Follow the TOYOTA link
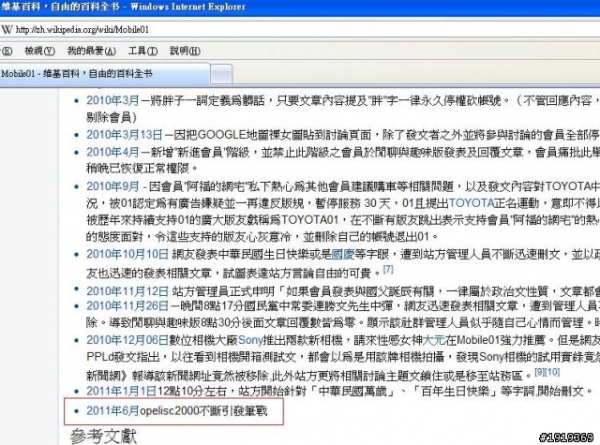 pos(471,203)
